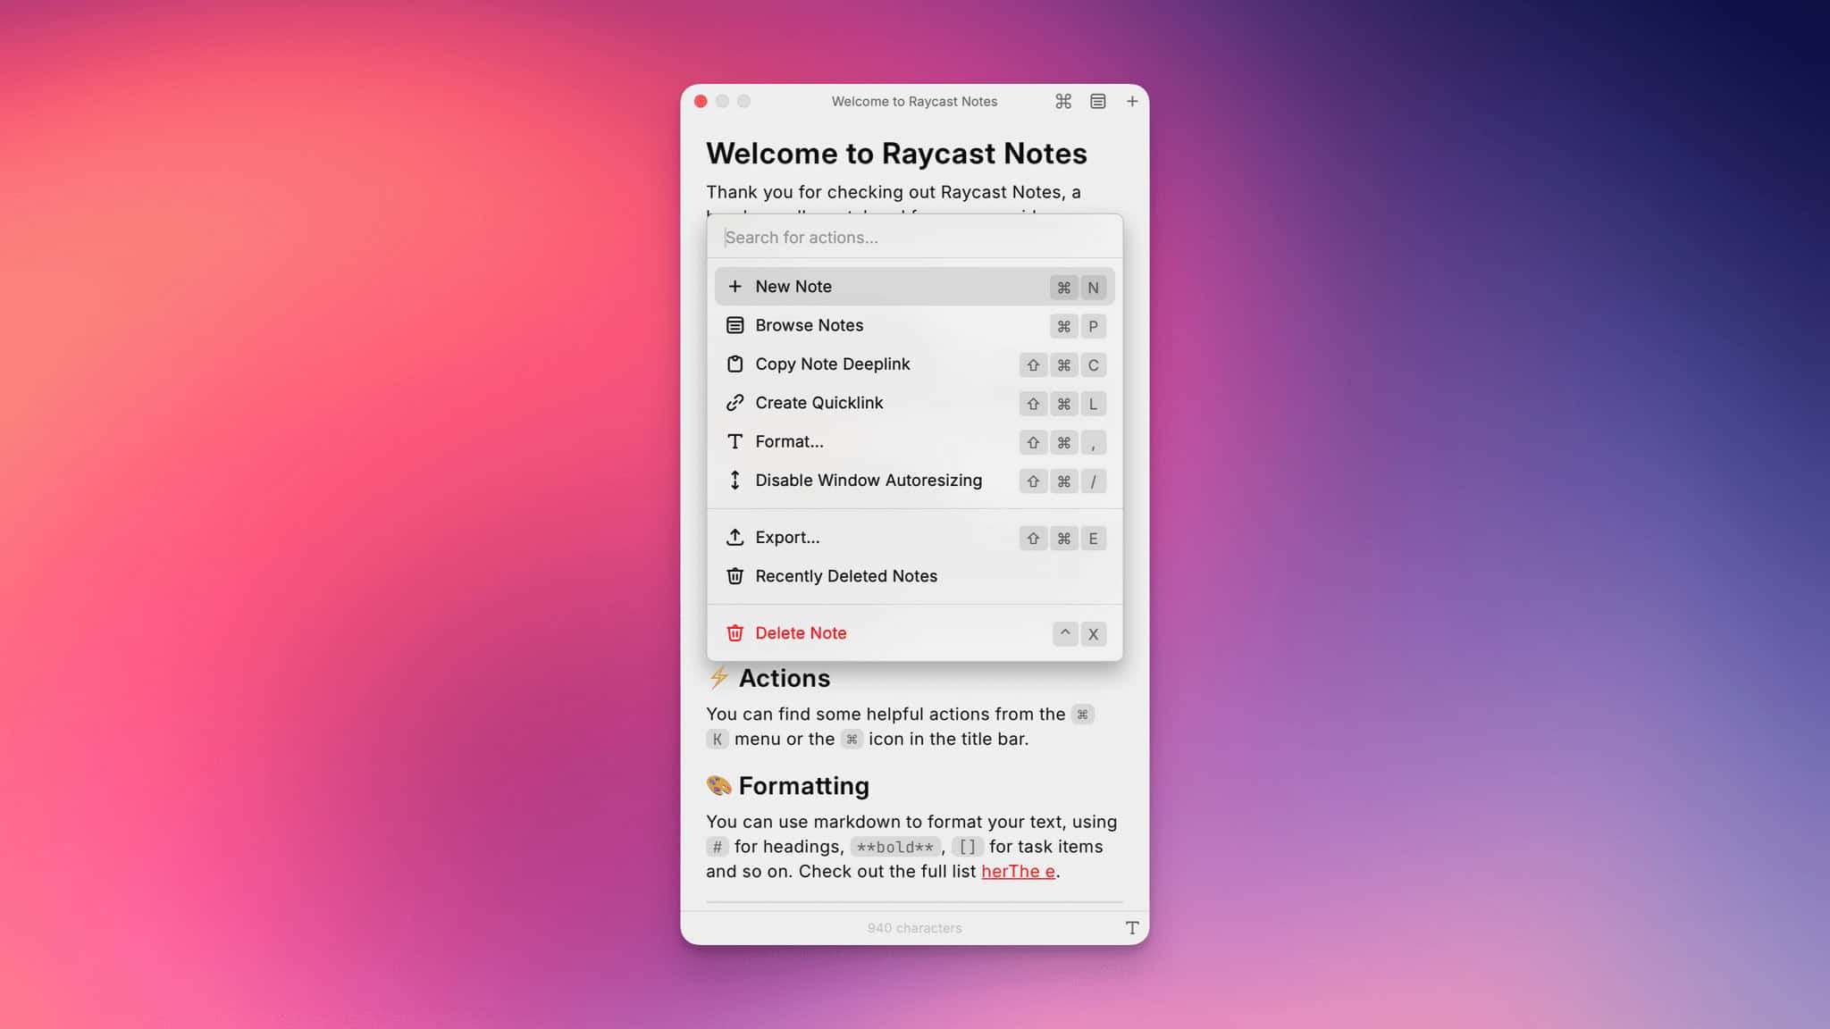The width and height of the screenshot is (1830, 1029).
Task: Select New Note action
Action: point(914,287)
